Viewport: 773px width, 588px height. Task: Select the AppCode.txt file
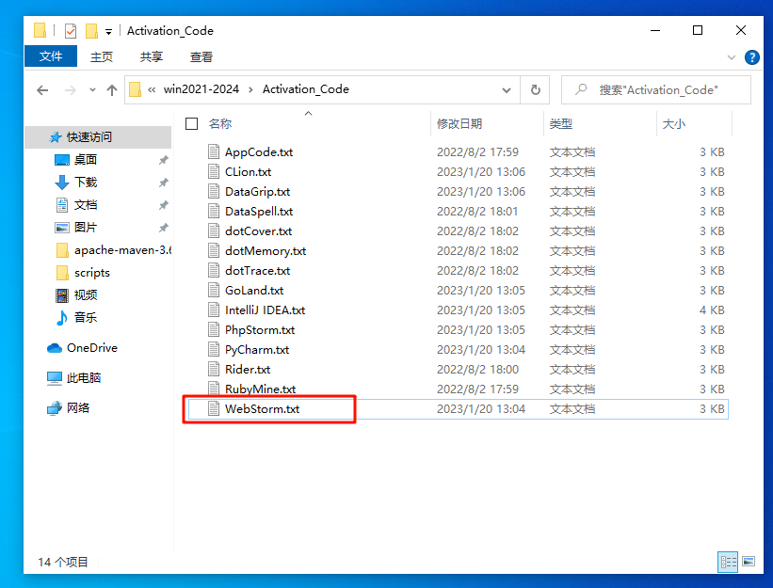(x=259, y=152)
